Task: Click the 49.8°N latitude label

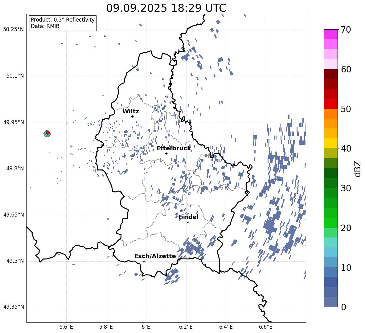Action: [15, 169]
